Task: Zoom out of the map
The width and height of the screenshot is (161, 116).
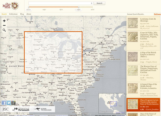Action: click(4, 25)
